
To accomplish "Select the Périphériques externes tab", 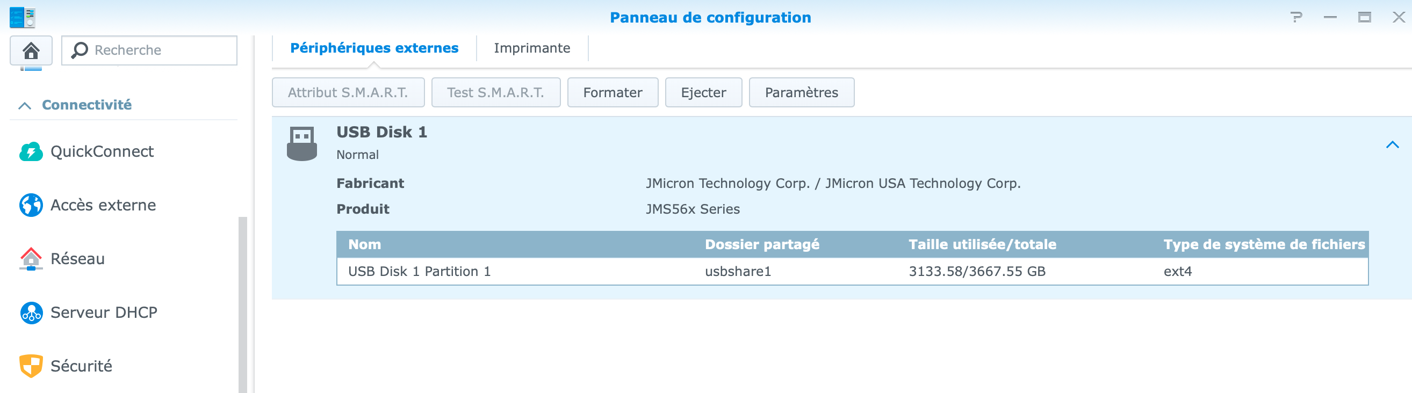I will point(374,48).
